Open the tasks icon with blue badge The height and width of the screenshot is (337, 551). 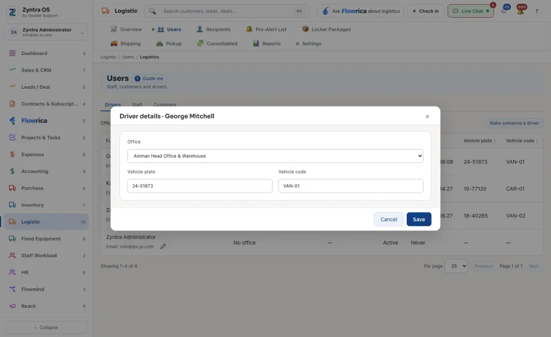point(504,11)
